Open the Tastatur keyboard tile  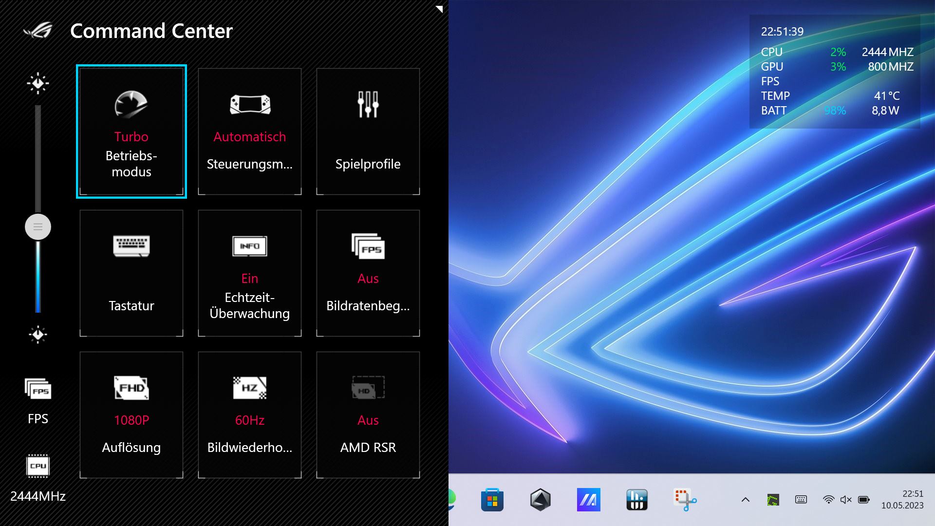[x=131, y=273]
